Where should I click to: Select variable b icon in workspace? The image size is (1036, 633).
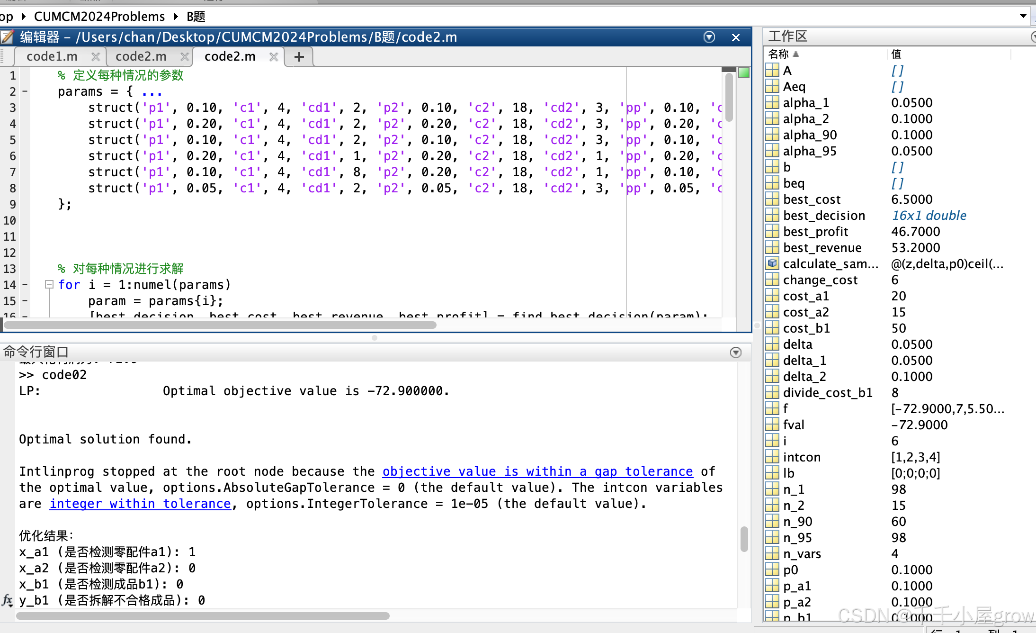click(x=772, y=167)
